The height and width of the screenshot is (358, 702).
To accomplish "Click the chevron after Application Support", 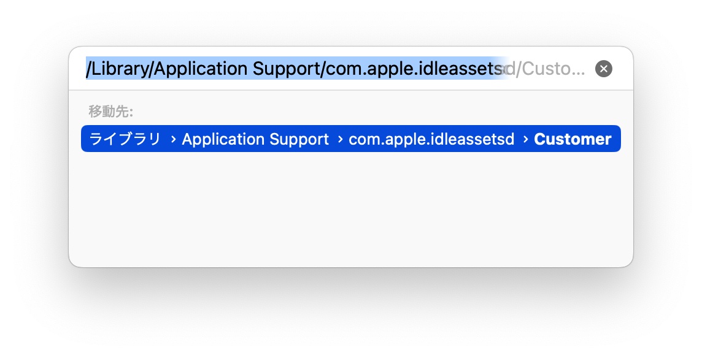I will (340, 140).
